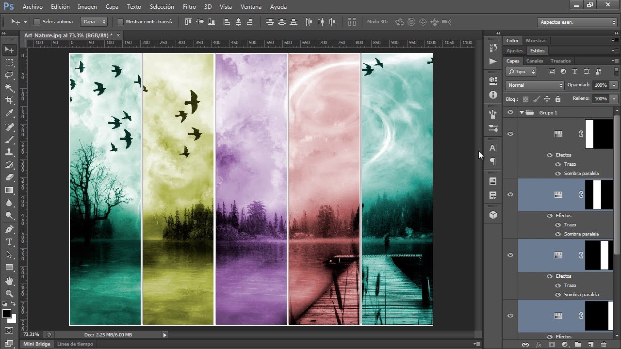The height and width of the screenshot is (349, 621).
Task: Select the Clone Stamp tool
Action: click(9, 152)
